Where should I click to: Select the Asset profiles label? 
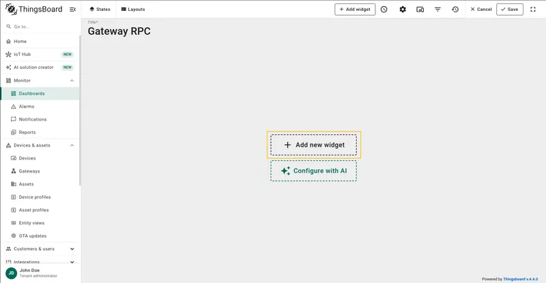tap(33, 210)
